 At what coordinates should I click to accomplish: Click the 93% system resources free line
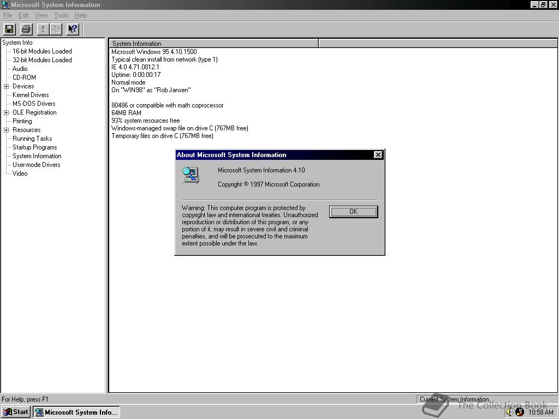tap(145, 121)
